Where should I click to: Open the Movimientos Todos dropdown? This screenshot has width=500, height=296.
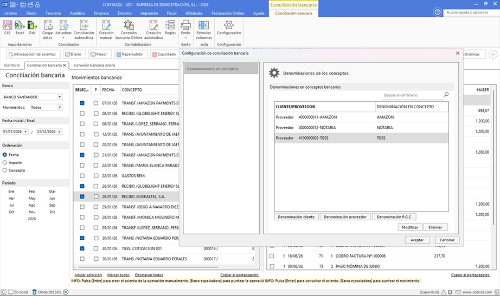click(60, 107)
